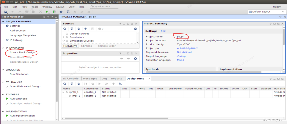Click green Run flow arrow in toolbar

click(47, 12)
